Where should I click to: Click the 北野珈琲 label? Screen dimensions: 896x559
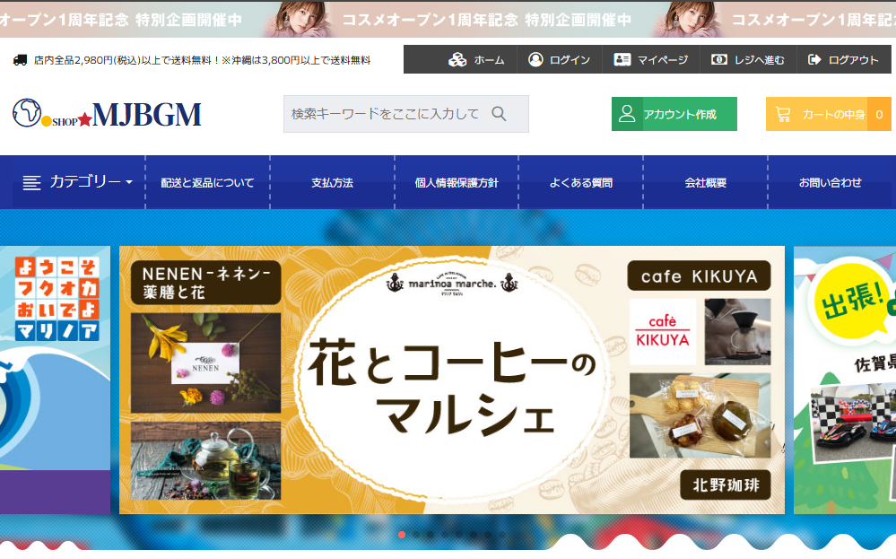pyautogui.click(x=726, y=485)
